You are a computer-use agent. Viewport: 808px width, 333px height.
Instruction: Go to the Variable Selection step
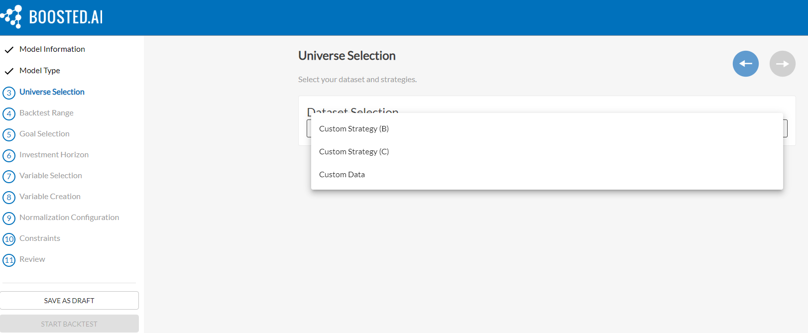coord(51,175)
